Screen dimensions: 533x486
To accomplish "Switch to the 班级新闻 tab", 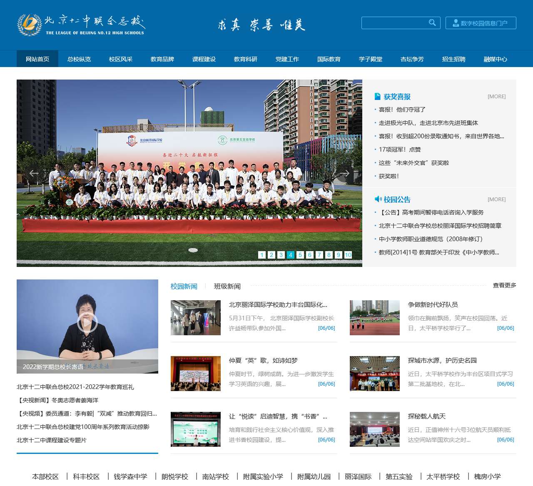I will pos(227,286).
